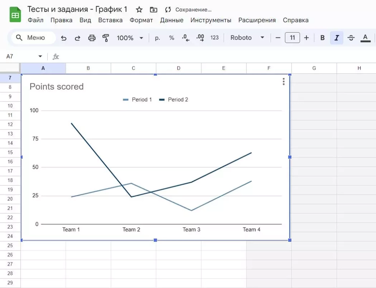Click the increase font size plus button

pos(307,38)
